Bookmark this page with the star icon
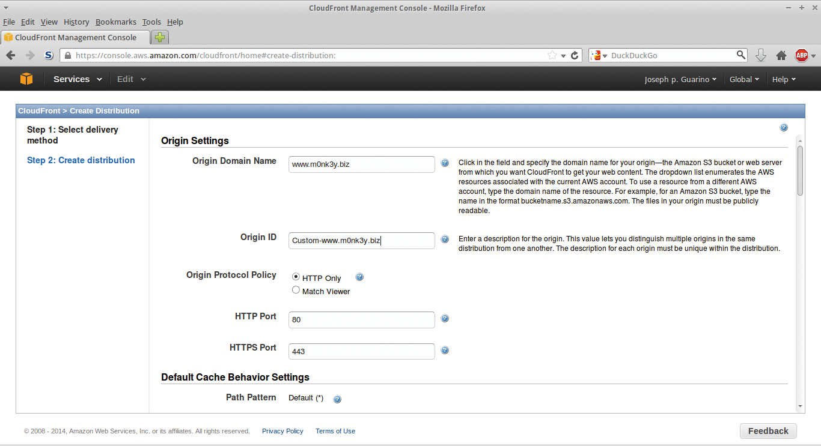The height and width of the screenshot is (446, 821). point(552,55)
